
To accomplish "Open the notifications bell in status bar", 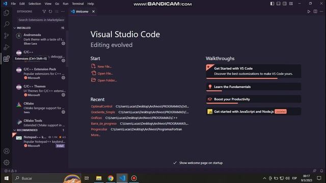I will pos(321,171).
